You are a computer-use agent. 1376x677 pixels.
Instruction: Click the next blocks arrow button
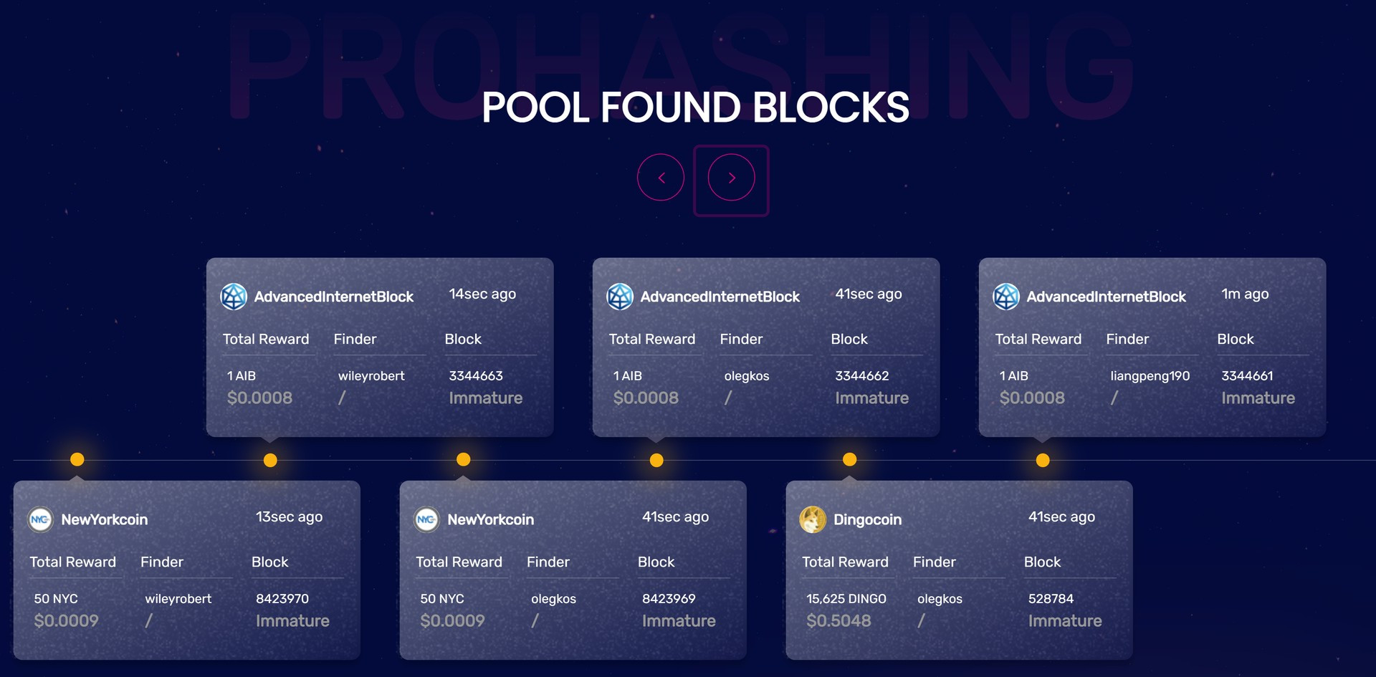coord(731,178)
